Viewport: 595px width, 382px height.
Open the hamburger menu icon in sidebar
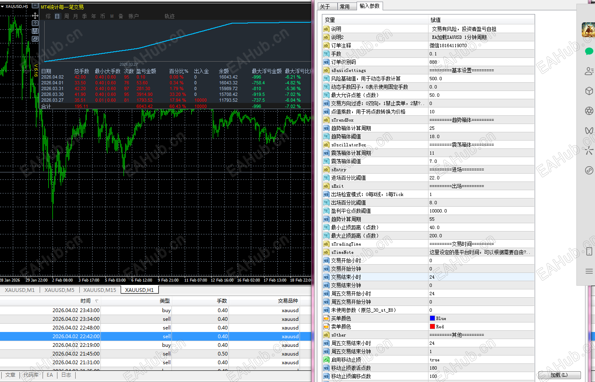click(589, 271)
